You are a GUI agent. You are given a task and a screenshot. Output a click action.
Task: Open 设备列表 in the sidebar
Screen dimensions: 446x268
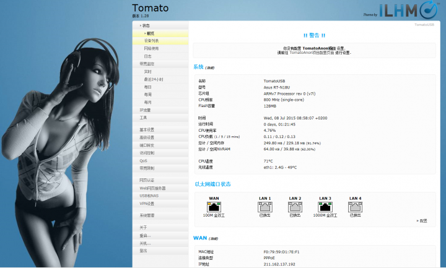[151, 41]
